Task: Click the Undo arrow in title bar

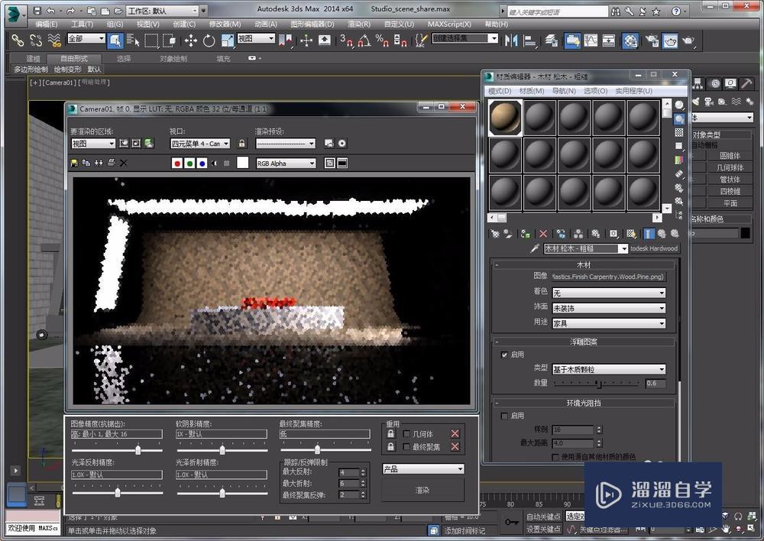Action: [51, 10]
